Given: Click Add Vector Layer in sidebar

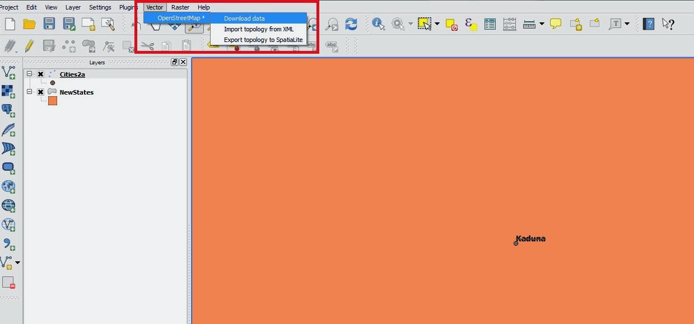Looking at the screenshot, I should click(8, 72).
